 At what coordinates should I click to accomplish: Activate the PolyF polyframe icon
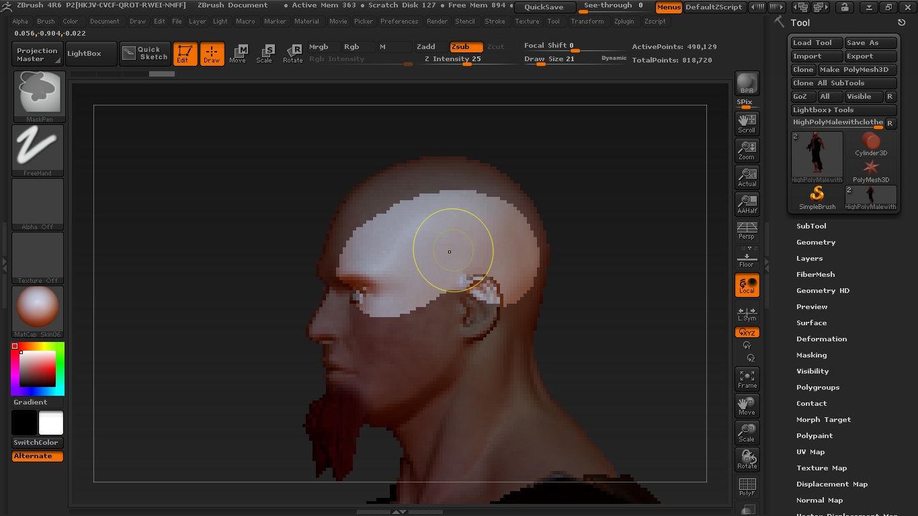[747, 485]
